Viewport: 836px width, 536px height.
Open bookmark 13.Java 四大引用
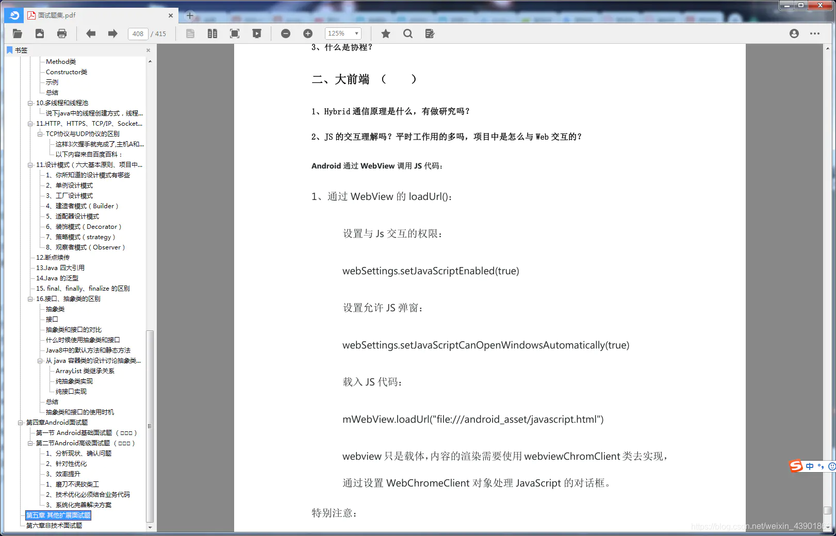tap(60, 268)
